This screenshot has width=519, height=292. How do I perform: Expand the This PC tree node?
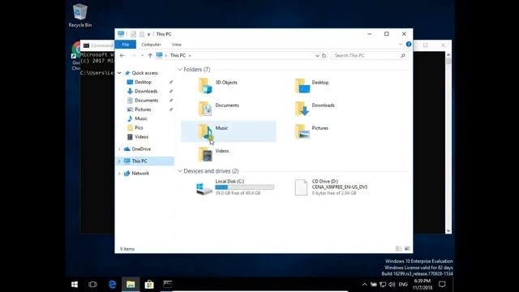pos(119,161)
